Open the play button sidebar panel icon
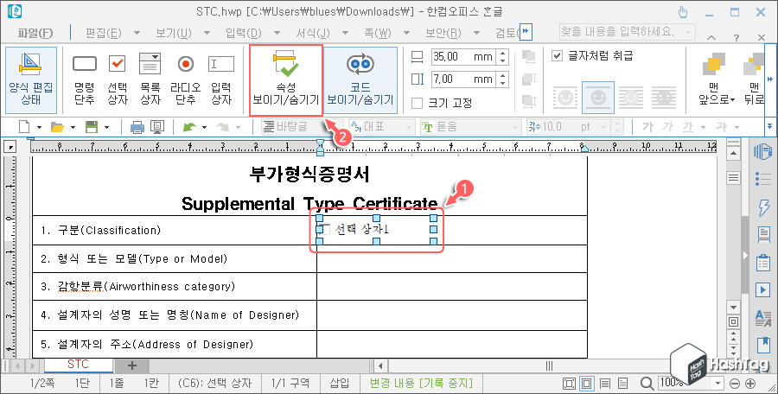The image size is (778, 394). pos(763,289)
